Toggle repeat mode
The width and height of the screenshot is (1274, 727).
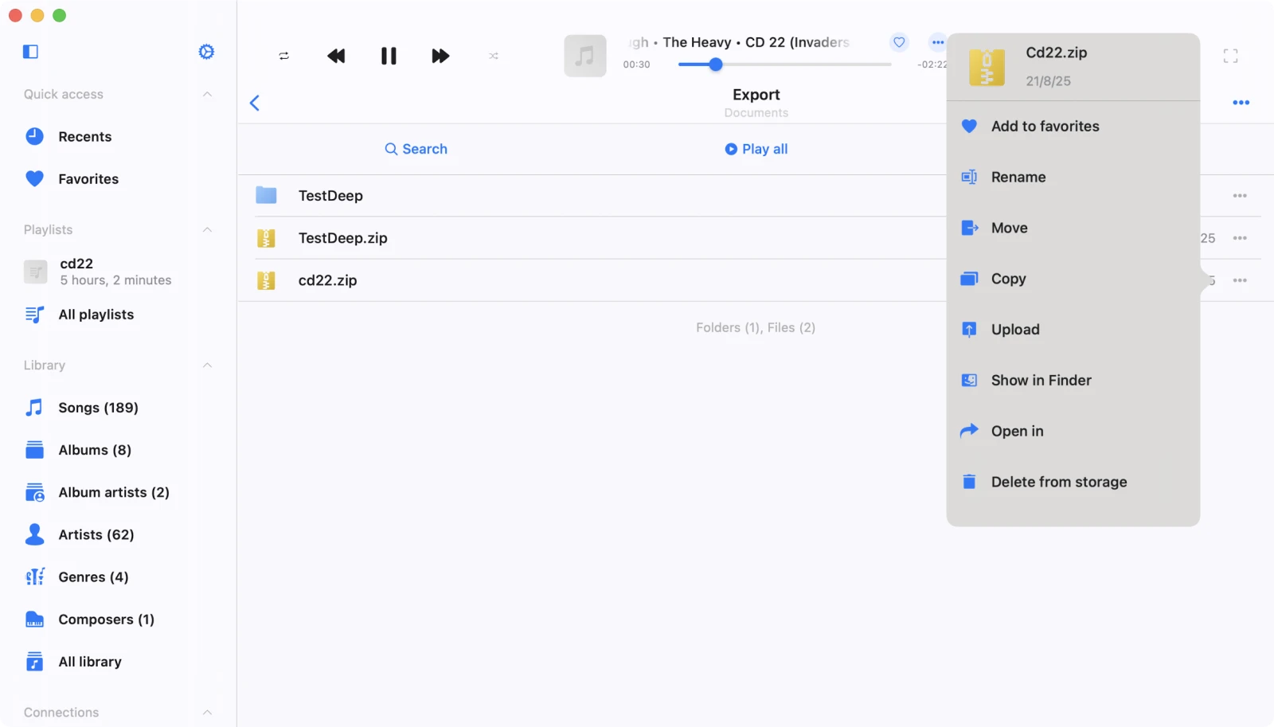click(284, 56)
